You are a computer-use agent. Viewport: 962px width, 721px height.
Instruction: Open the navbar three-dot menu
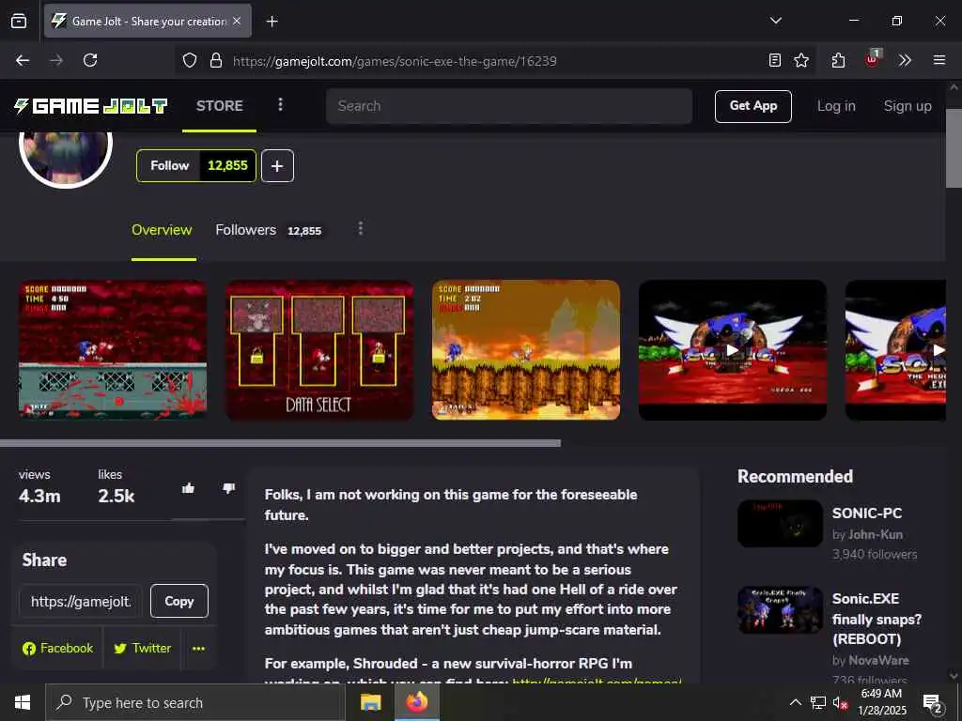[280, 105]
